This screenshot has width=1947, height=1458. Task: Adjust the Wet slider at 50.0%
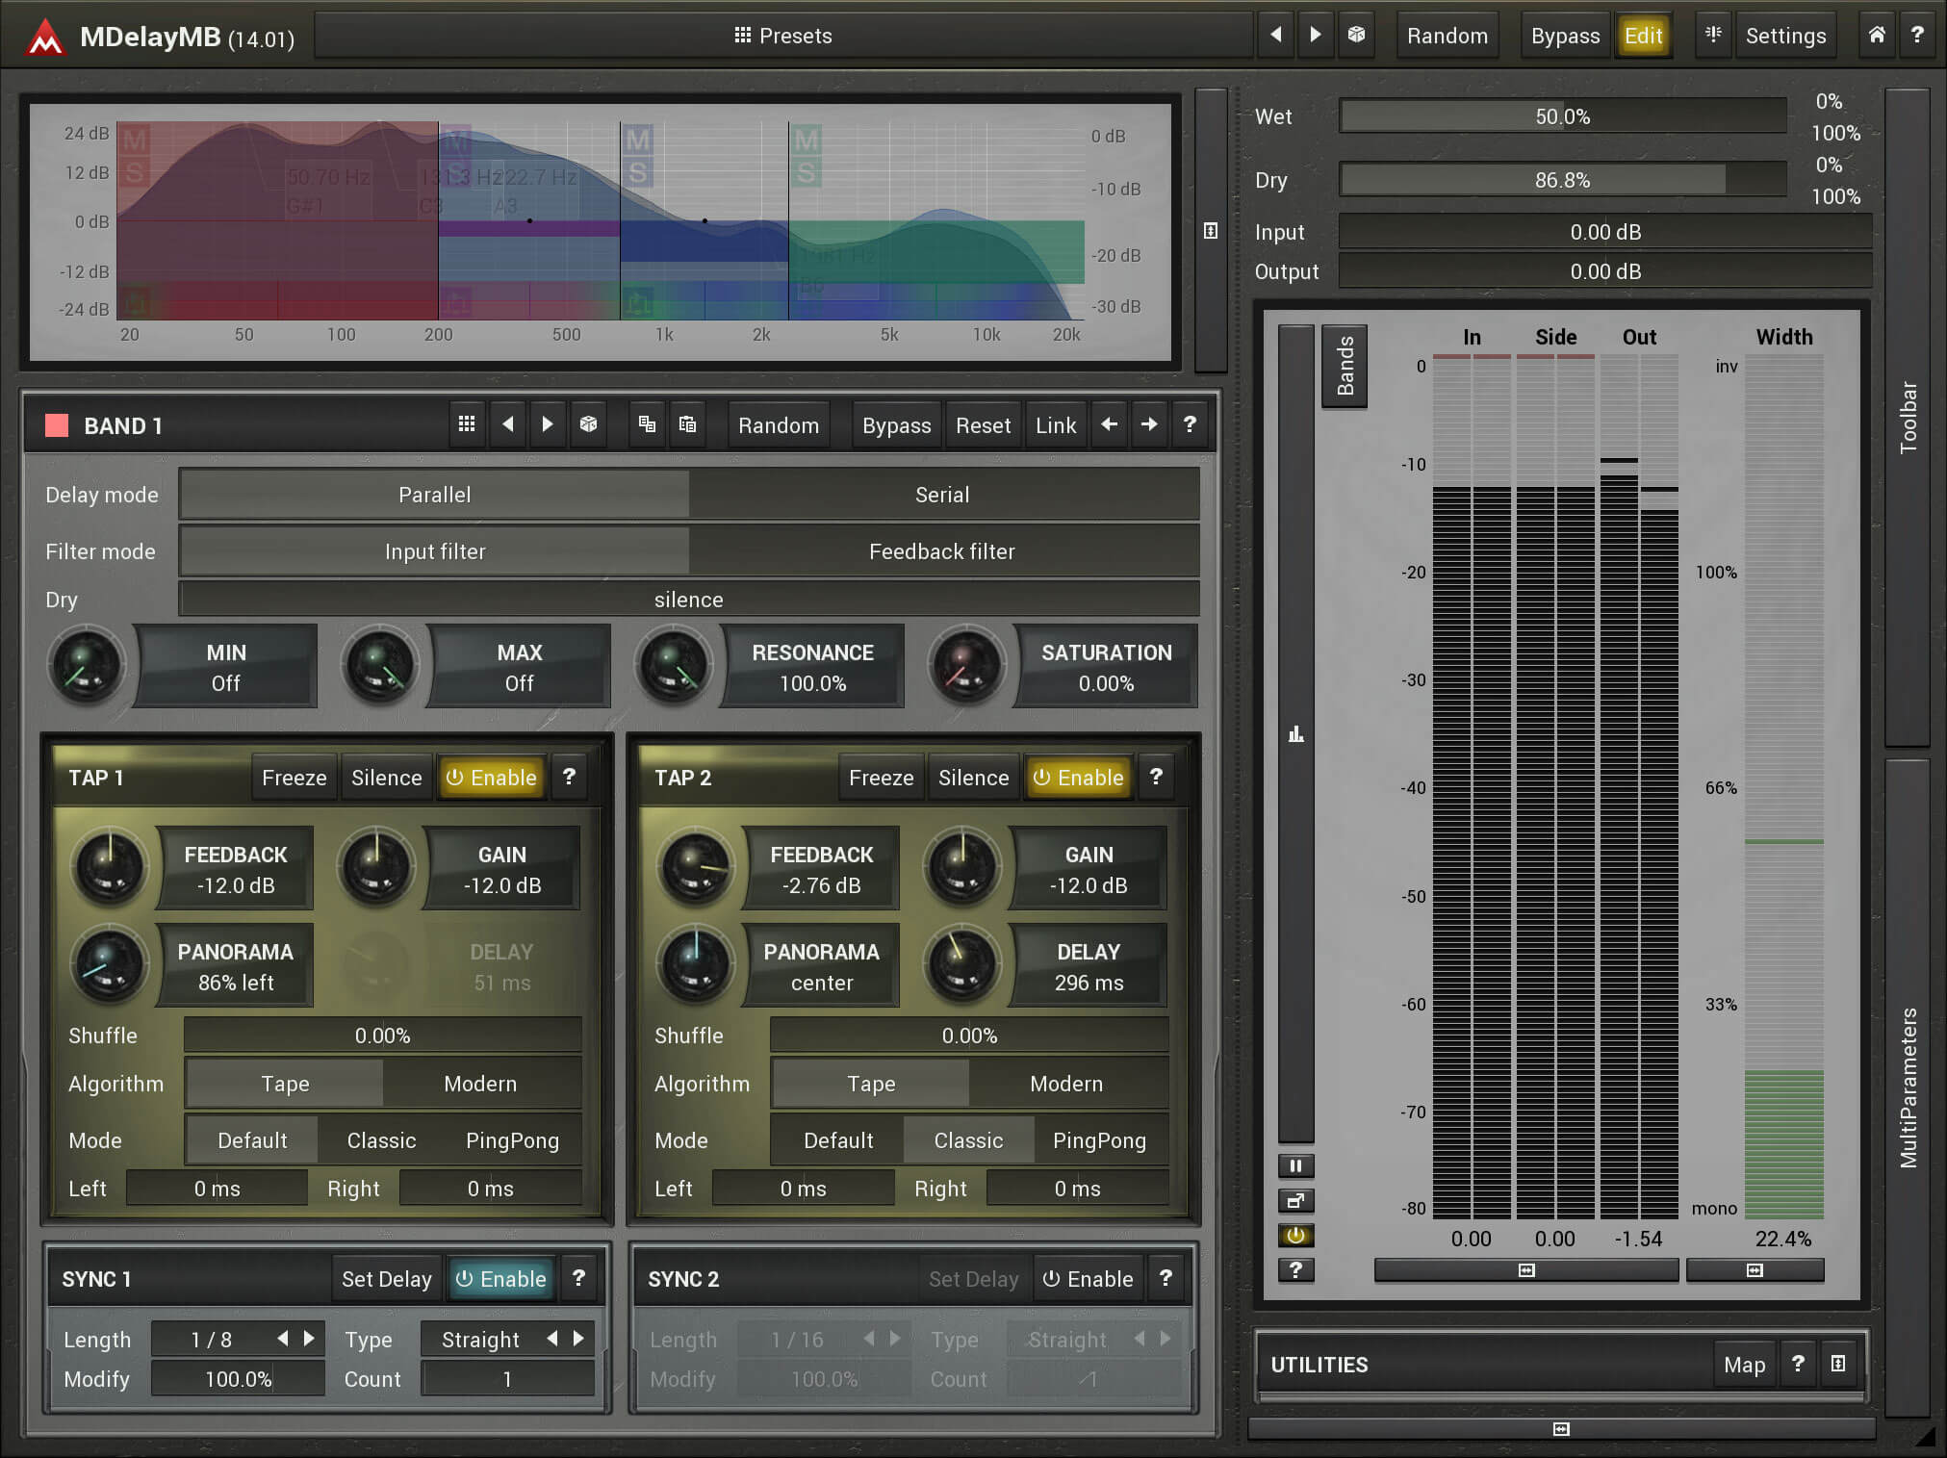point(1562,116)
